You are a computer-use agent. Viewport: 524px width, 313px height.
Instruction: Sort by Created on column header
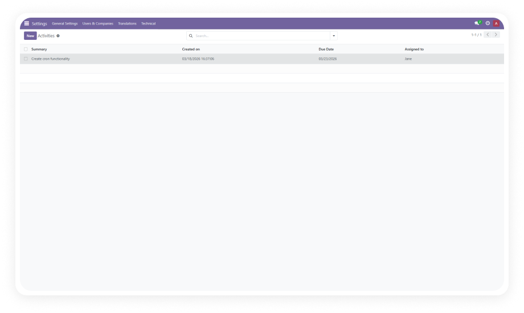tap(191, 49)
